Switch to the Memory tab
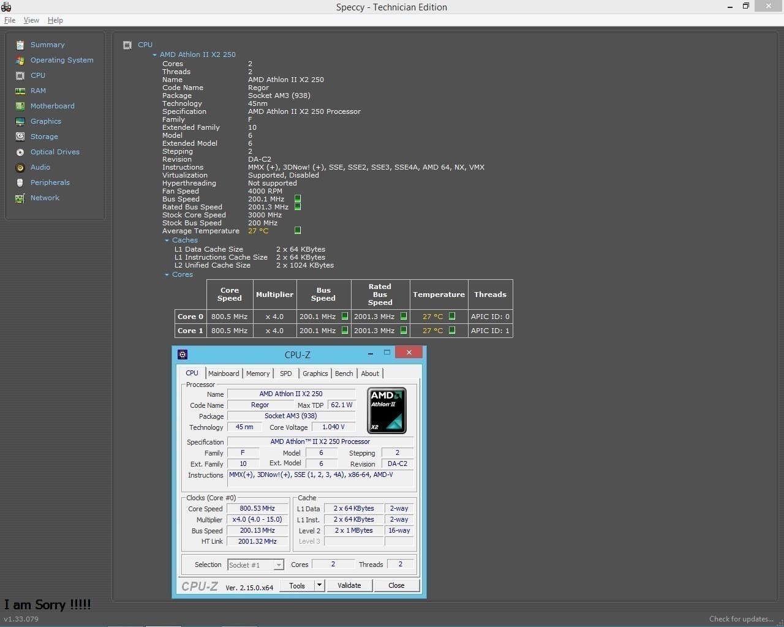Screen dimensions: 784x627 pyautogui.click(x=258, y=374)
